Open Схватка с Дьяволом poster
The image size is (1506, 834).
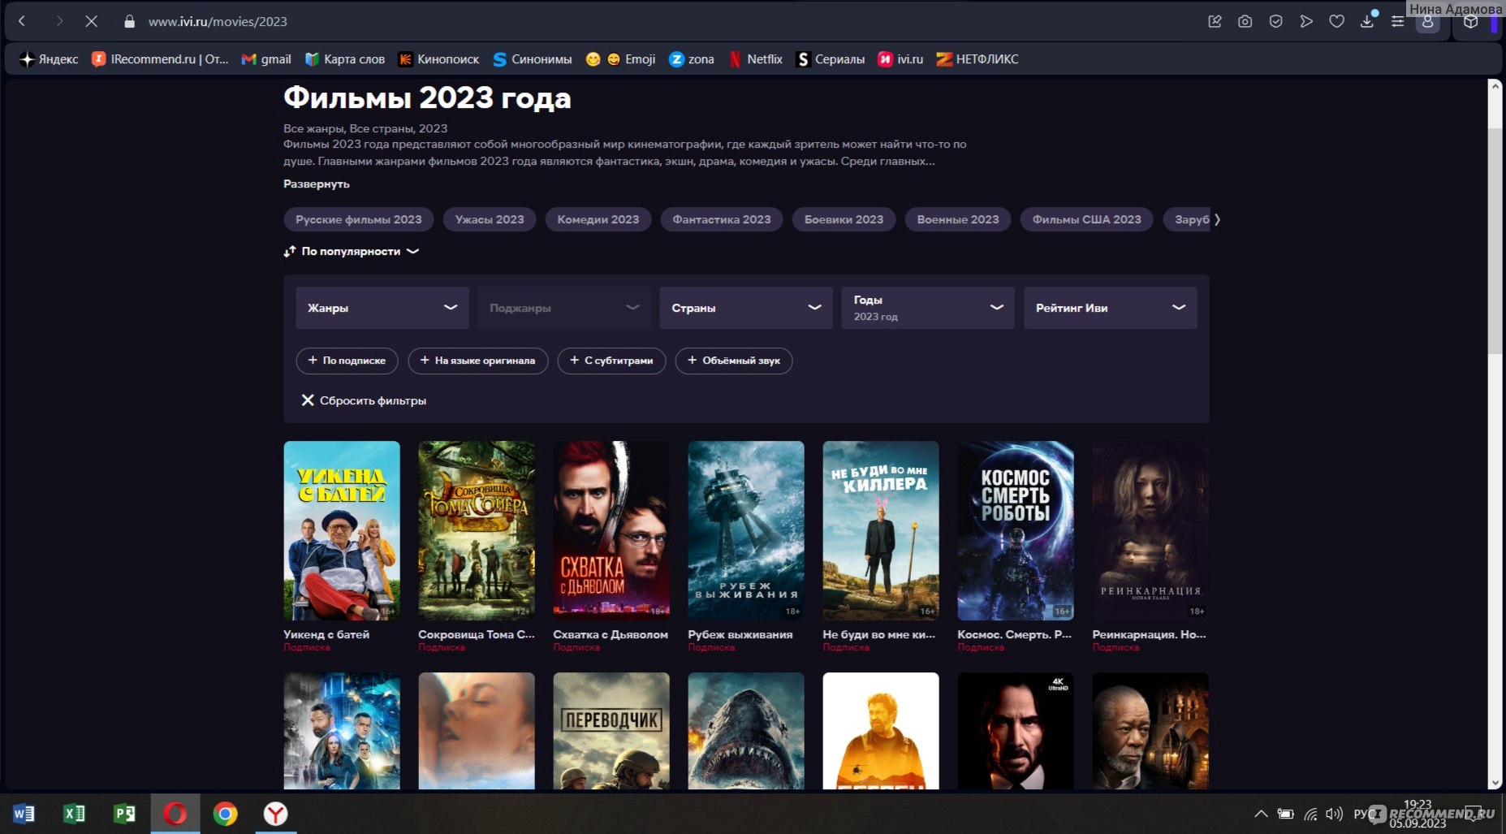coord(611,531)
